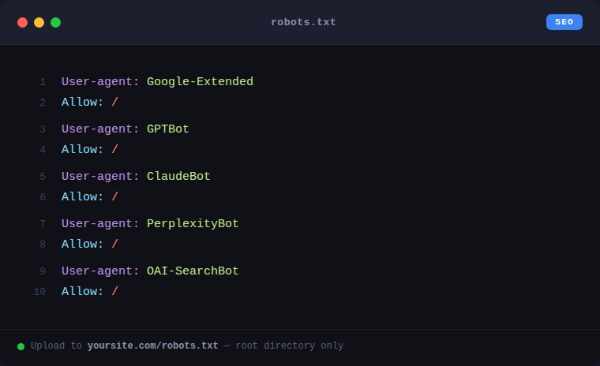This screenshot has width=600, height=366.
Task: Select the Google-Extended user-agent value
Action: (200, 81)
